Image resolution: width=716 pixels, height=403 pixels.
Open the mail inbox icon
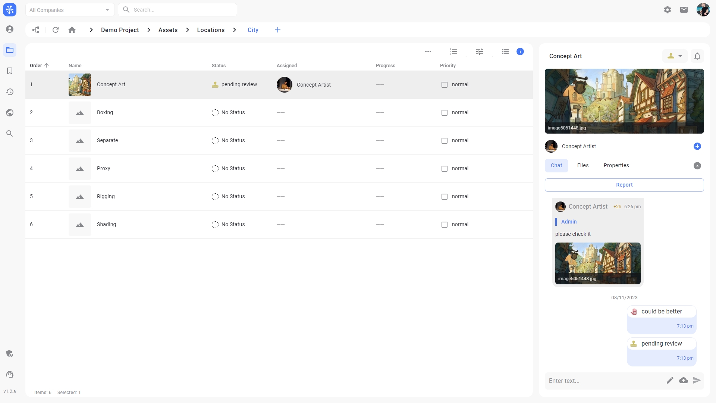[x=684, y=10]
